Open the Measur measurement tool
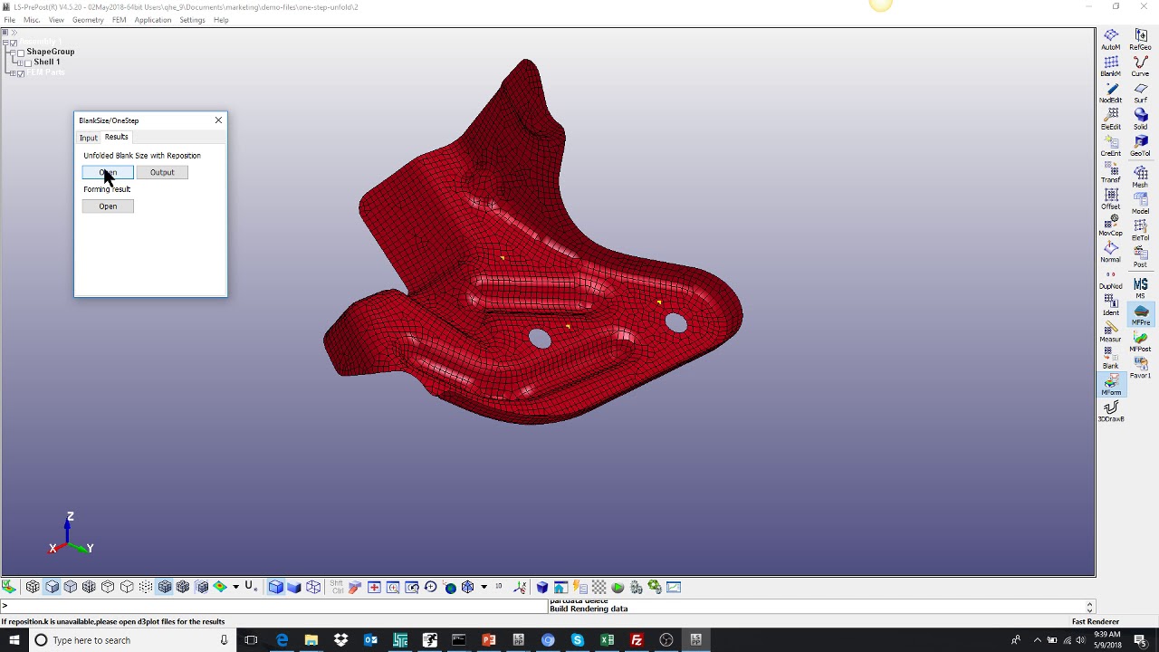This screenshot has width=1159, height=652. click(1111, 331)
